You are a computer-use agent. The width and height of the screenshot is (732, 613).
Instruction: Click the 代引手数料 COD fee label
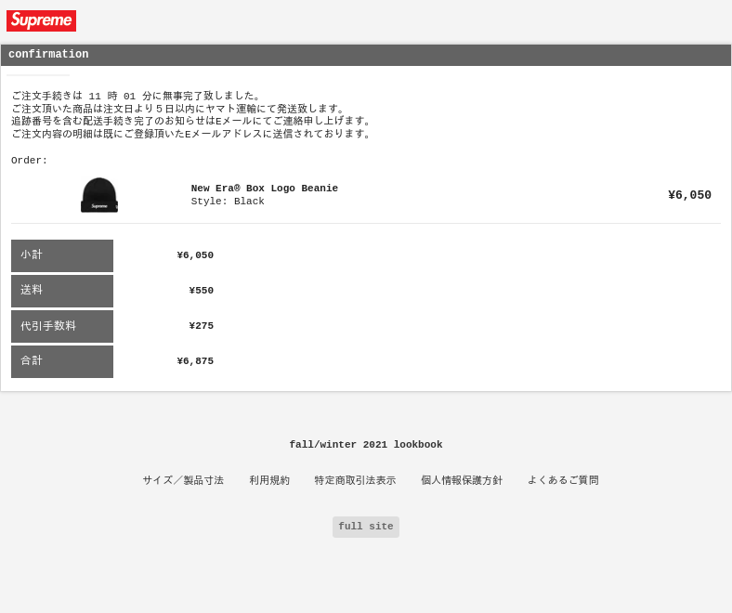(x=62, y=326)
